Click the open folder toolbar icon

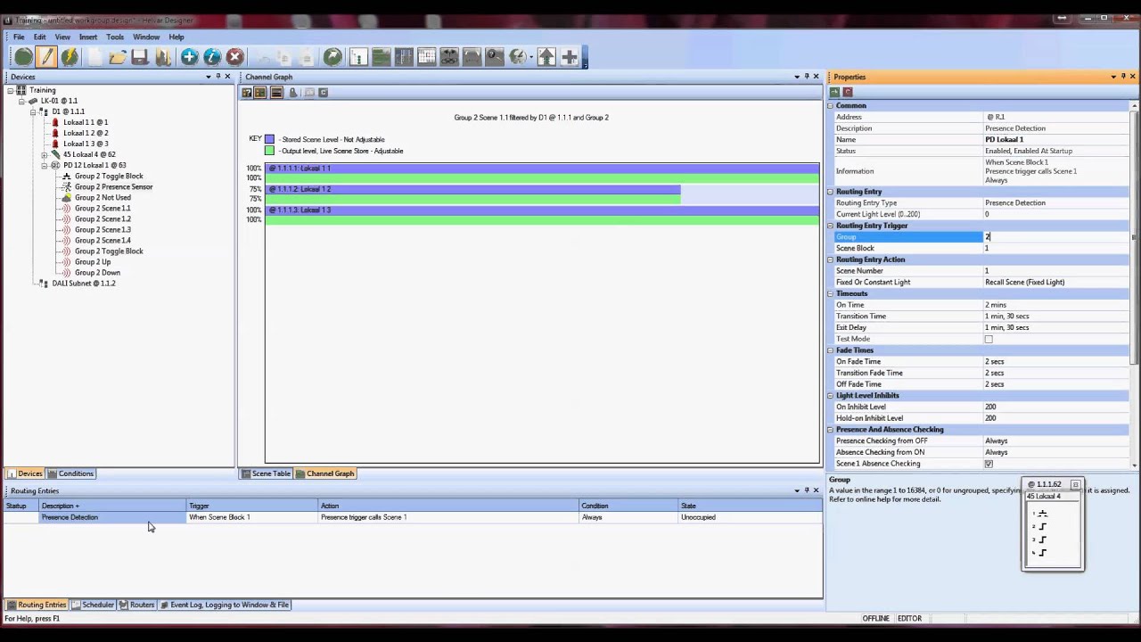tap(117, 57)
